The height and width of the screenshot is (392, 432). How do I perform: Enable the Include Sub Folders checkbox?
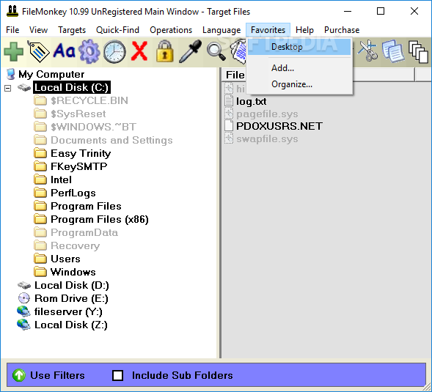117,375
